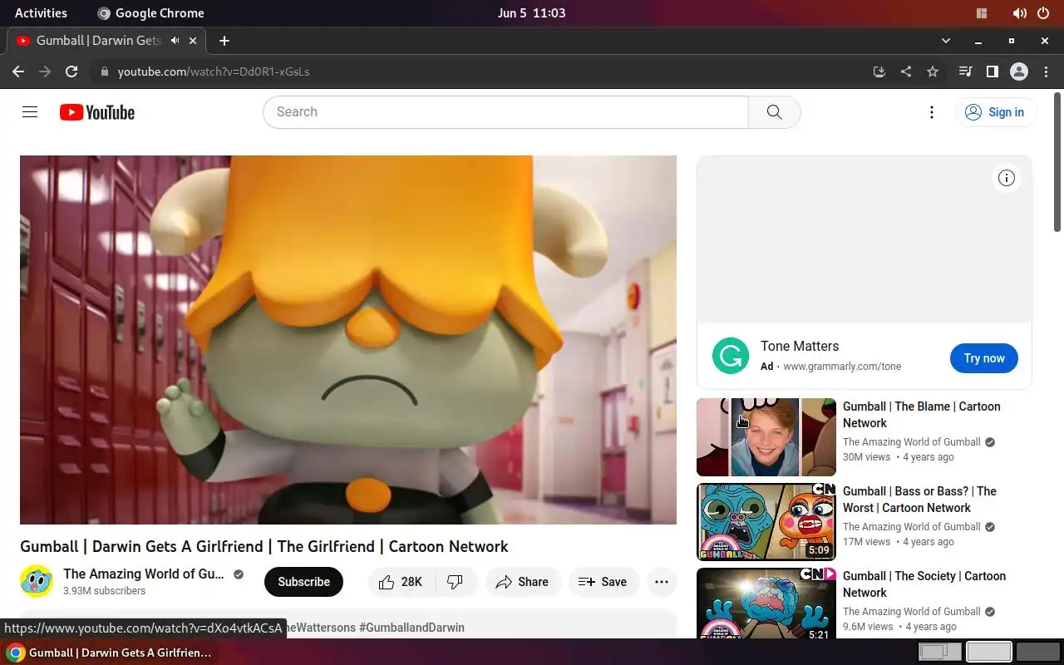Screen dimensions: 1064x665
Task: Click the Sign in button
Action: pos(996,112)
